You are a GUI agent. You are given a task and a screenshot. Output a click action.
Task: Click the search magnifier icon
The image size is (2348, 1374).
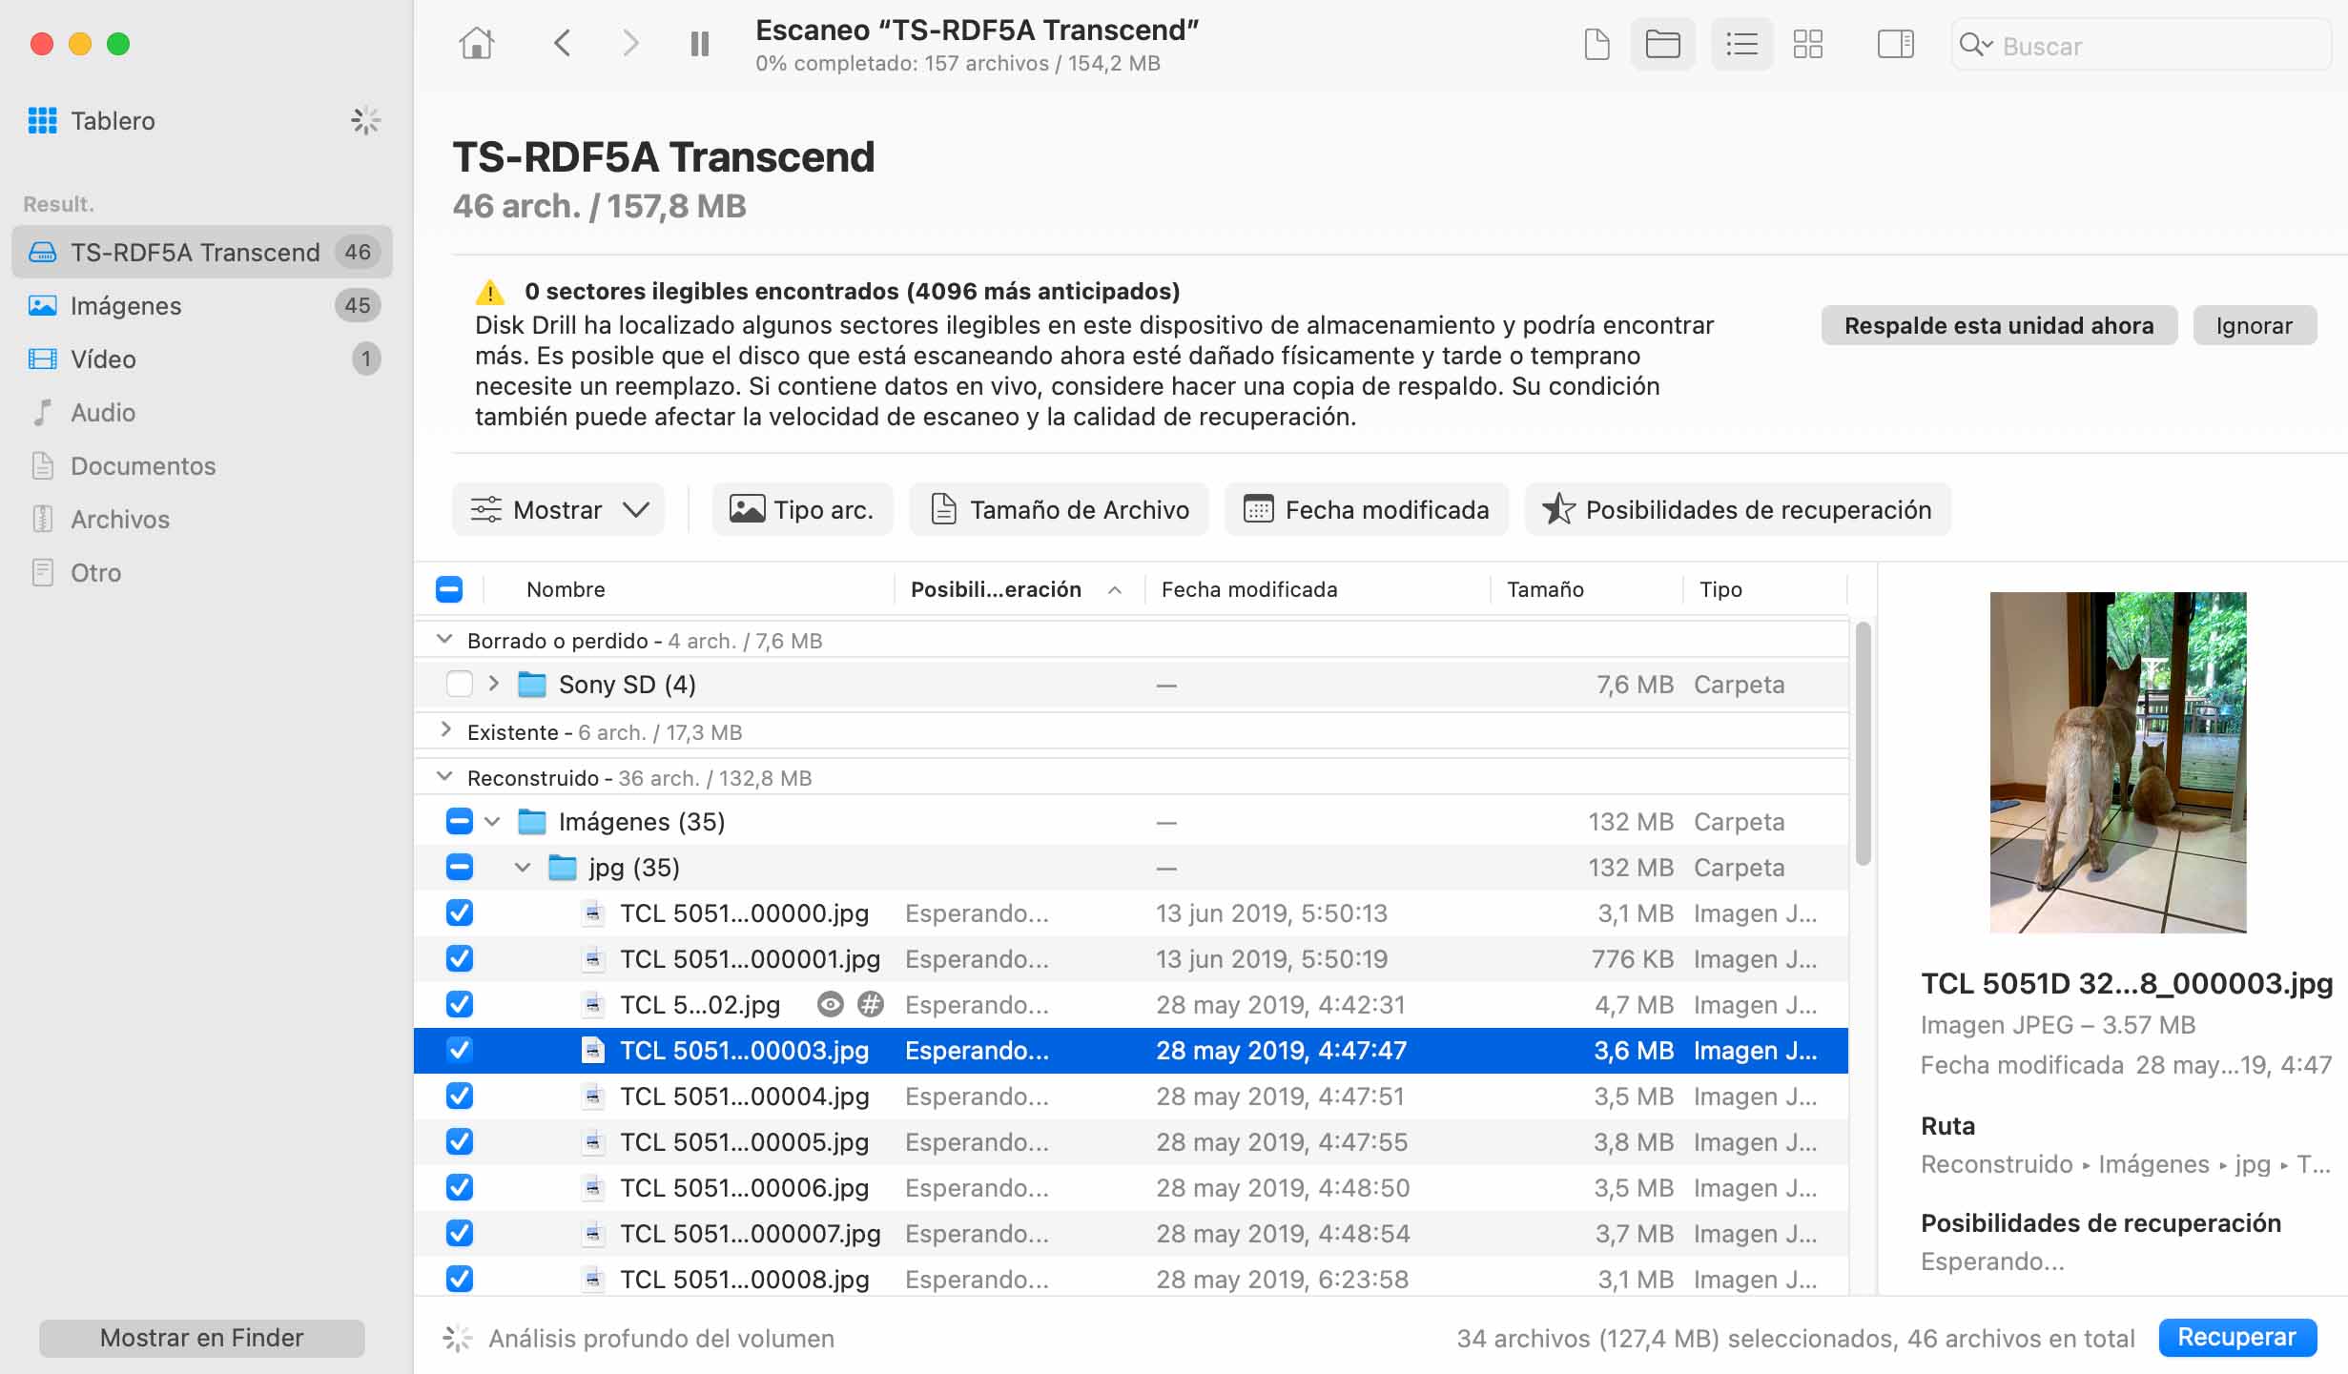pyautogui.click(x=1975, y=45)
